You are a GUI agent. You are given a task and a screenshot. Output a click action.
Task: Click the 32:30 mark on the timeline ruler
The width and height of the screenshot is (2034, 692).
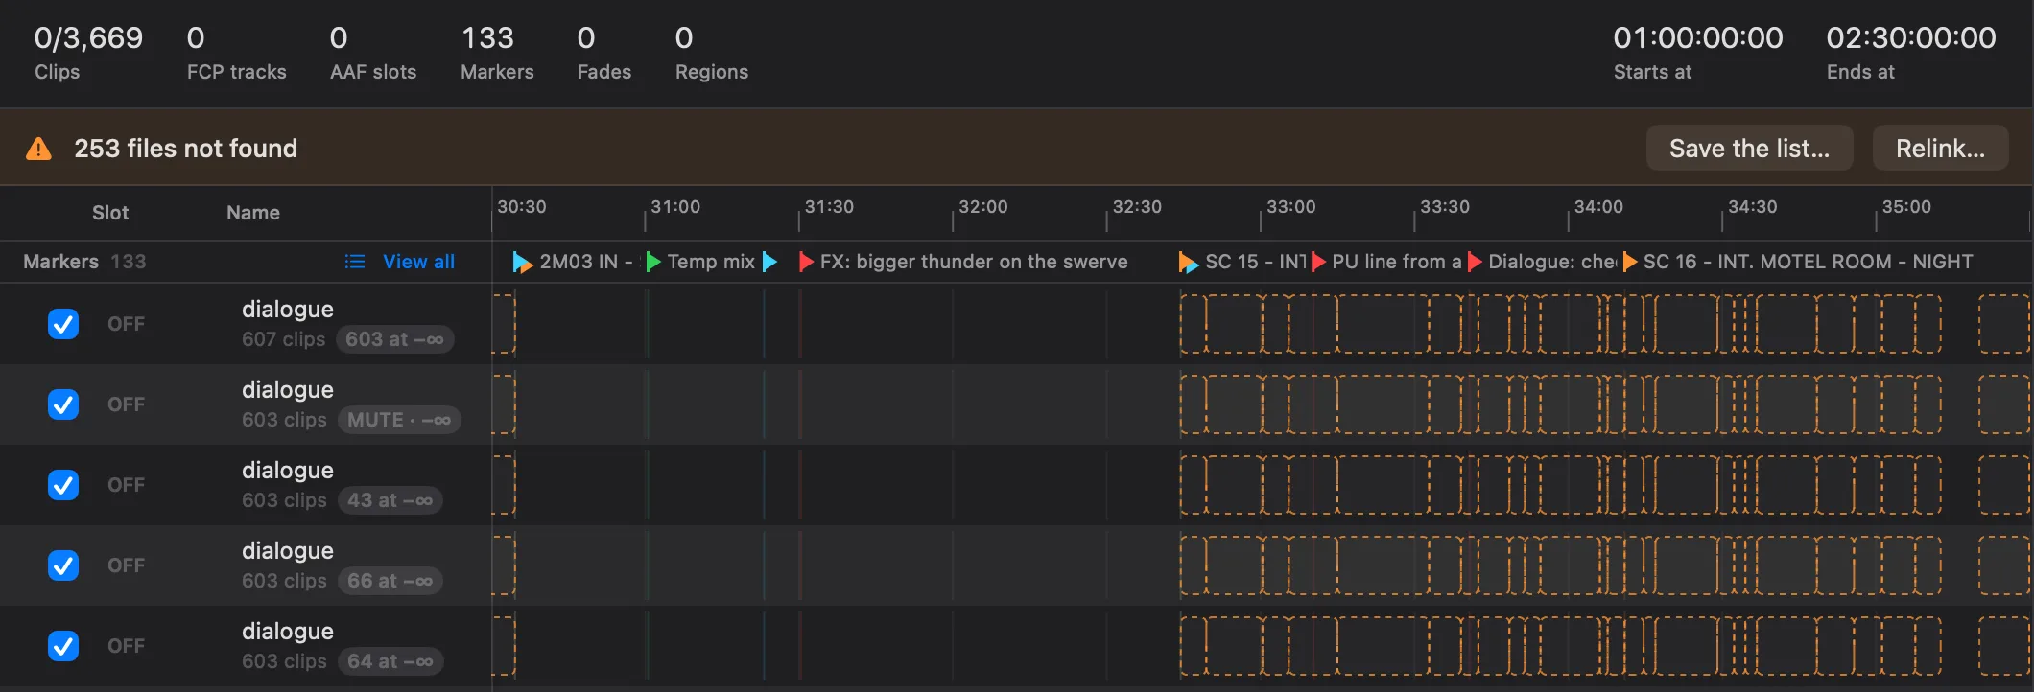point(1137,207)
